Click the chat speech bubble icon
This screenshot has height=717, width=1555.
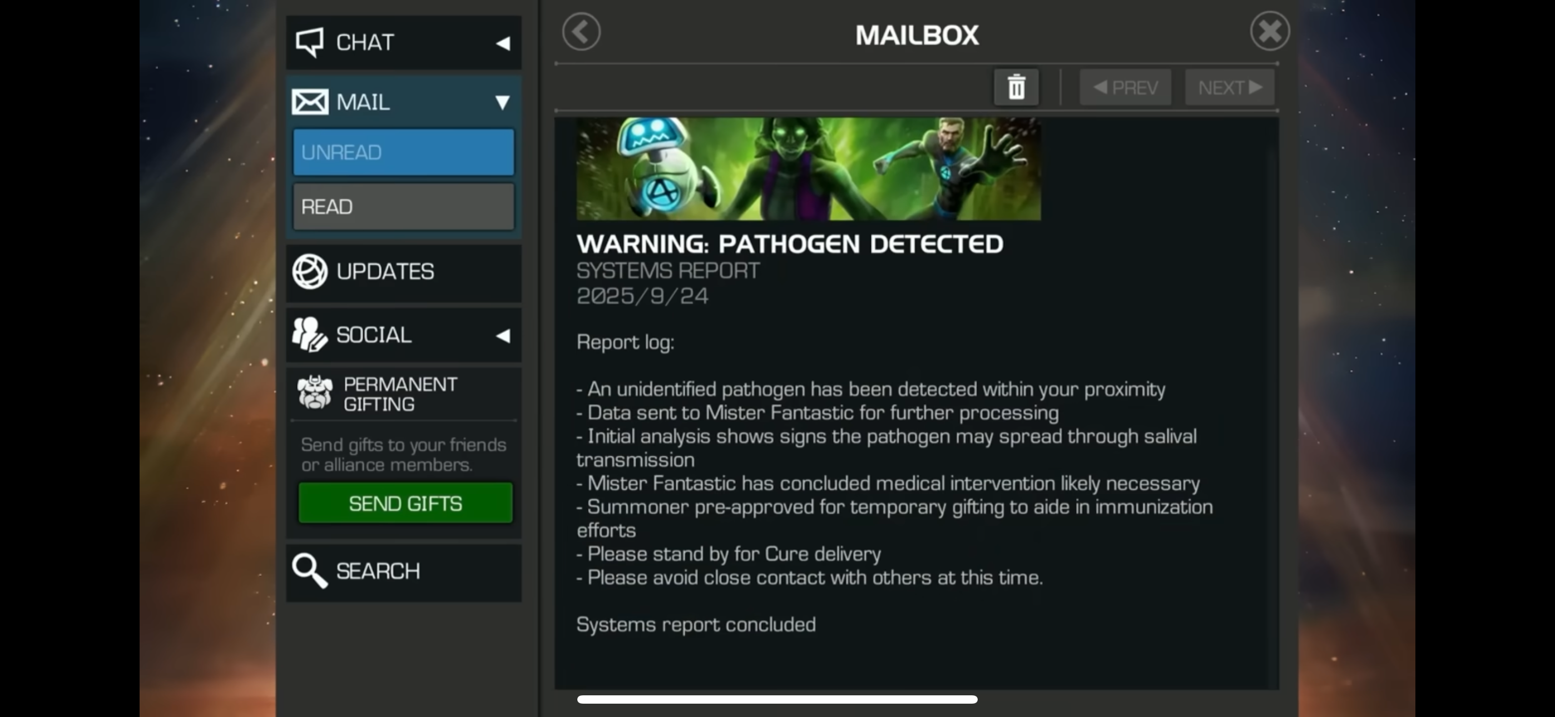coord(310,42)
